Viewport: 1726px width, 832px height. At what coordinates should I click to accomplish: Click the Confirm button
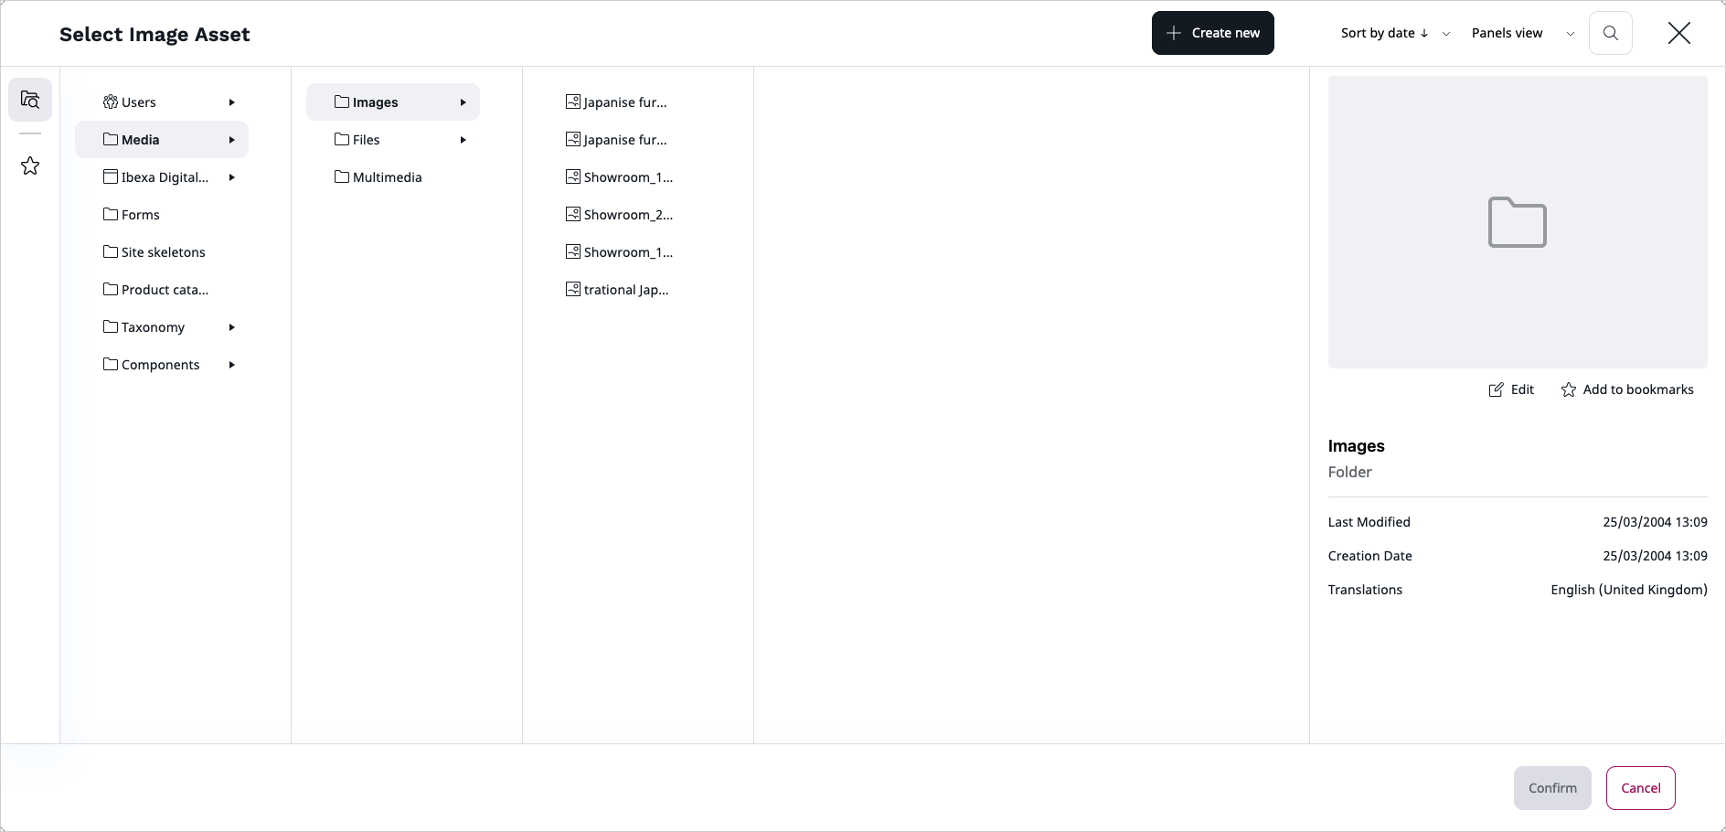(x=1552, y=788)
